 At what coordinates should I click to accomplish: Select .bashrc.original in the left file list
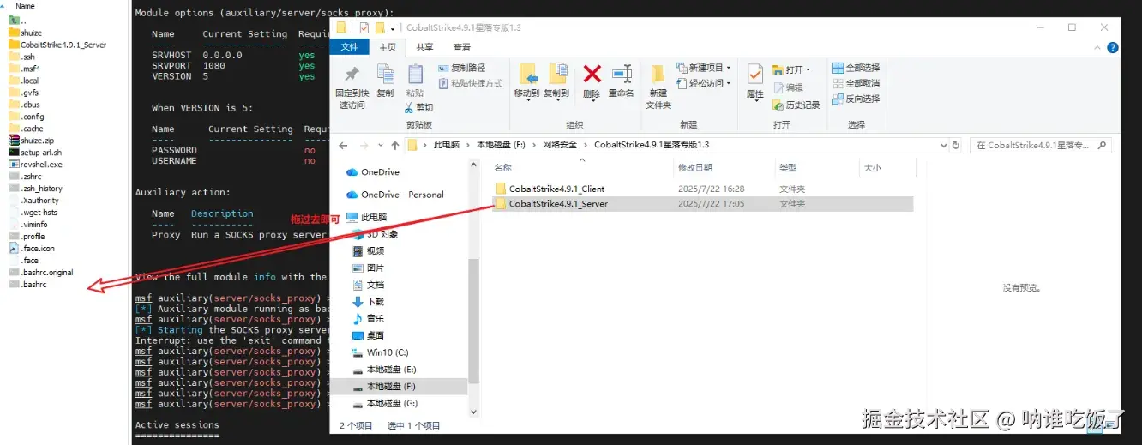click(40, 272)
